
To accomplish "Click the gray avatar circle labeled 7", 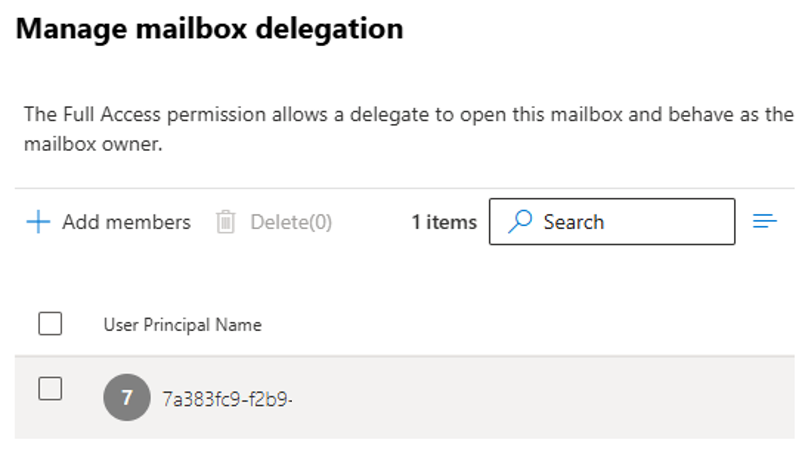I will [127, 397].
